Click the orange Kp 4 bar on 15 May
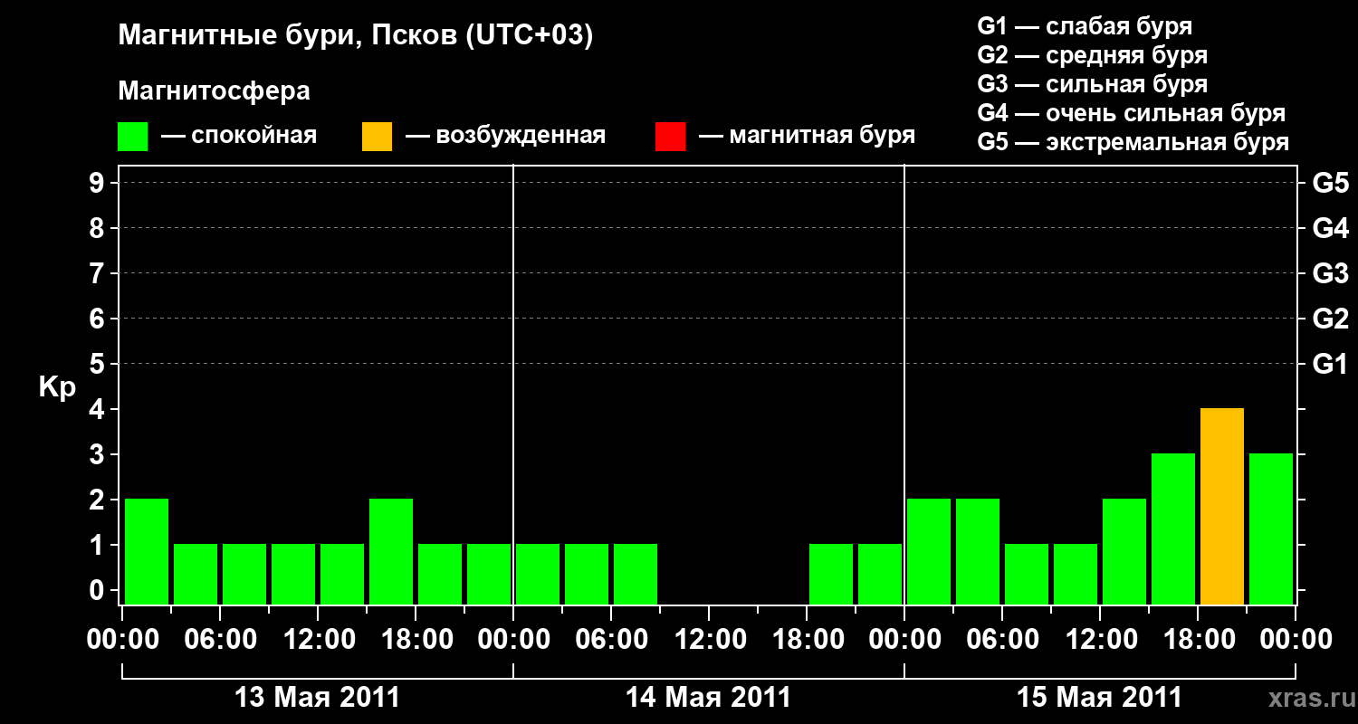1358x724 pixels. point(1222,506)
